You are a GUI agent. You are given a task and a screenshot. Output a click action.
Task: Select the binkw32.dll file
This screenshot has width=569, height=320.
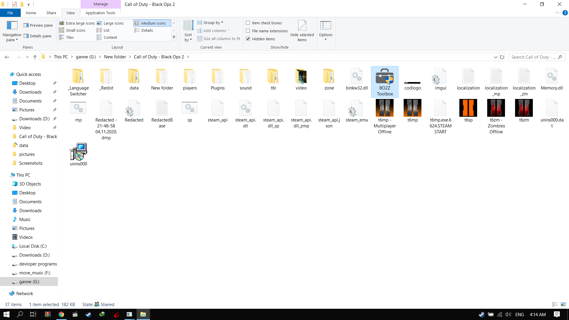tap(357, 79)
